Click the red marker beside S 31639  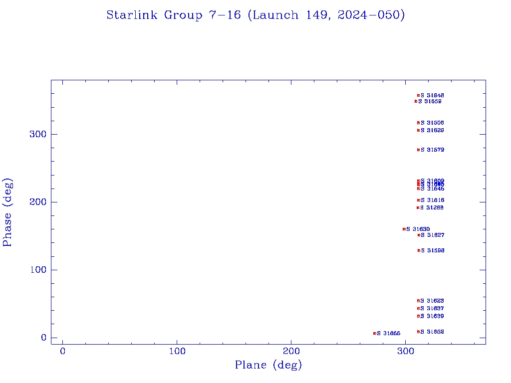click(419, 316)
